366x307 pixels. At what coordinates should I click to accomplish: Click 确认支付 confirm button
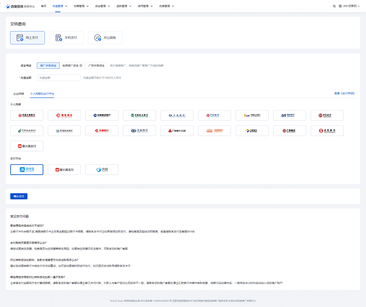tap(19, 196)
